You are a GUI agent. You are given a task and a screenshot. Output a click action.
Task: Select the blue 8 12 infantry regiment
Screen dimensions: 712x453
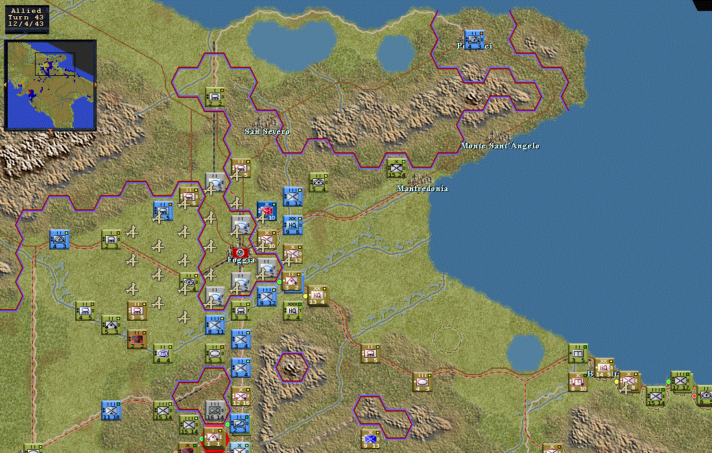(x=292, y=196)
